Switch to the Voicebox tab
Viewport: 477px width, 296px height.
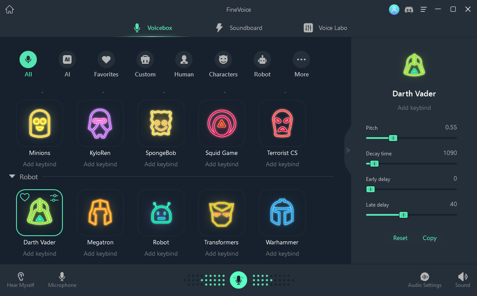click(153, 28)
